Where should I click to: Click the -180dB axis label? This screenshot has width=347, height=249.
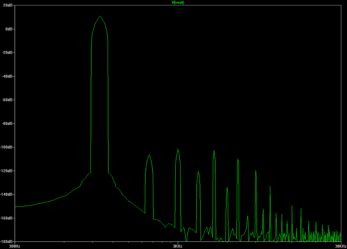pyautogui.click(x=6, y=241)
